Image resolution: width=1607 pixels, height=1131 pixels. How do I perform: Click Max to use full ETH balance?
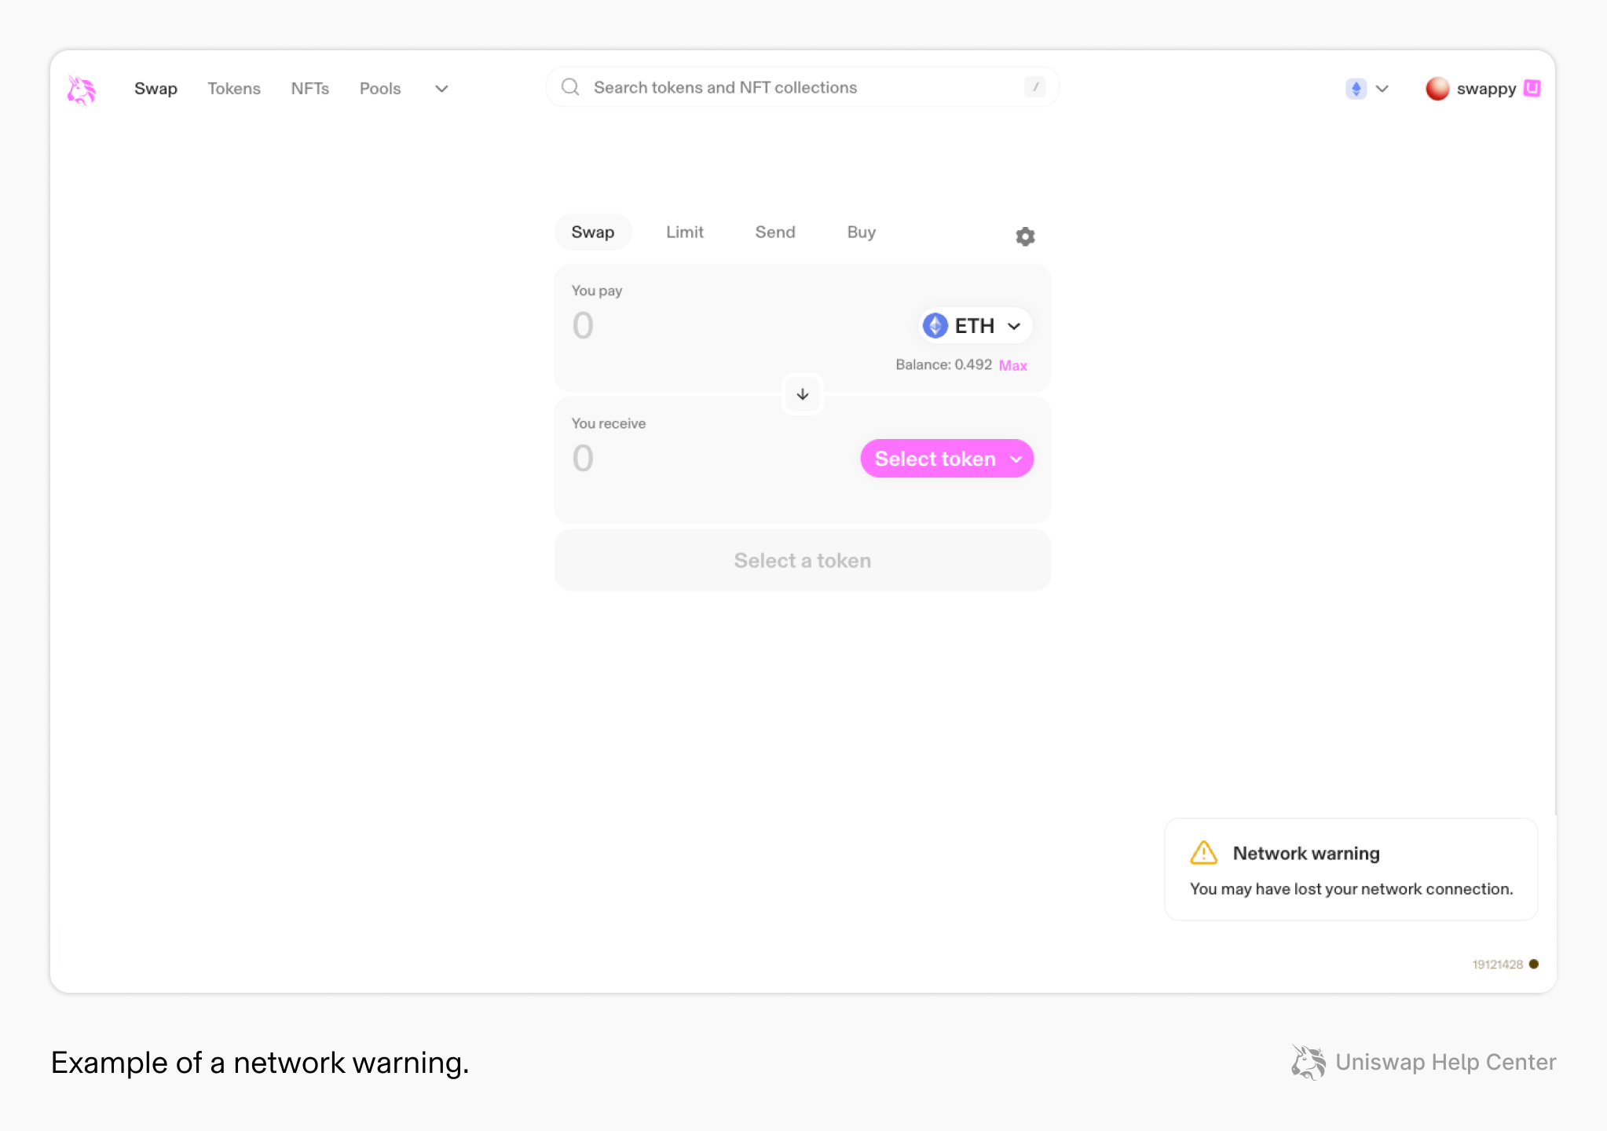pyautogui.click(x=1012, y=364)
